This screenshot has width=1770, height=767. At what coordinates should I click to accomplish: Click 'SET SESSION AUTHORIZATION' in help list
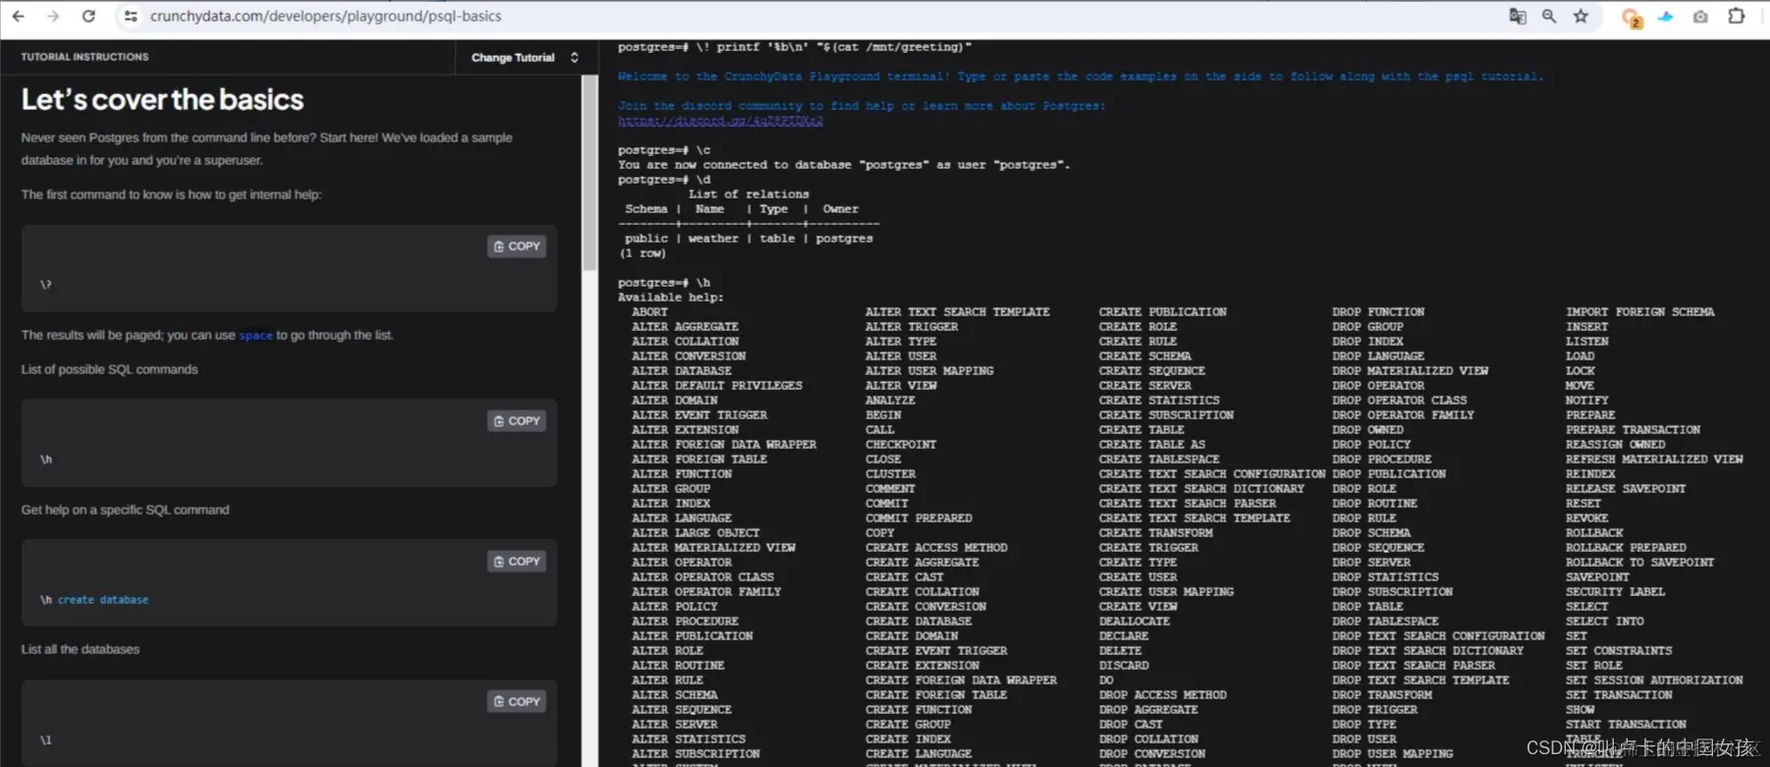(1654, 680)
